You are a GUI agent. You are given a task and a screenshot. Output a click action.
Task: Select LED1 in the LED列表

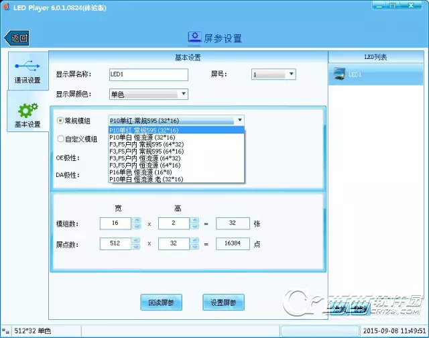375,74
